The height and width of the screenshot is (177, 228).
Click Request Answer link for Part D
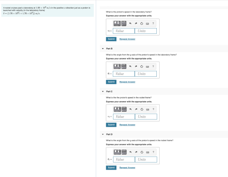click(127, 168)
